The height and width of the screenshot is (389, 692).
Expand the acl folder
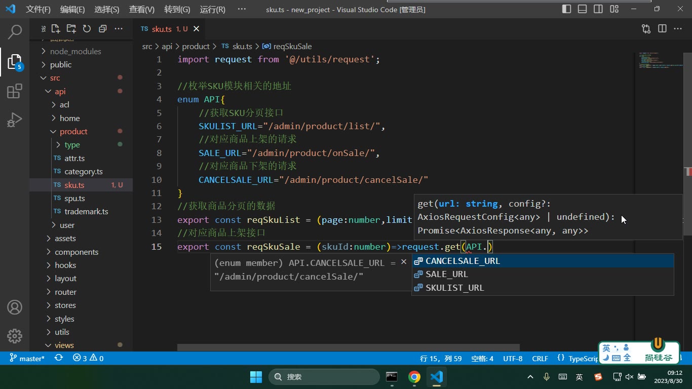81,105
